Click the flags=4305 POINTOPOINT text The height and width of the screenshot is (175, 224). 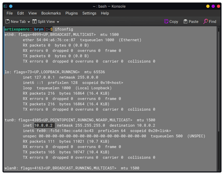(75, 120)
